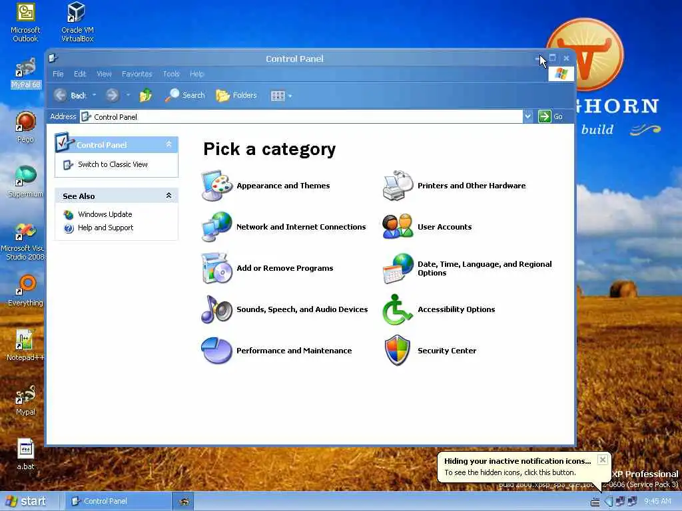Open Sounds, Speech, and Audio Devices icon
682x511 pixels.
pyautogui.click(x=217, y=309)
